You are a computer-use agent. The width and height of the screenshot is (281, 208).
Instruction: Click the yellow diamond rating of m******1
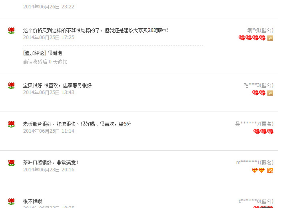(x=258, y=170)
